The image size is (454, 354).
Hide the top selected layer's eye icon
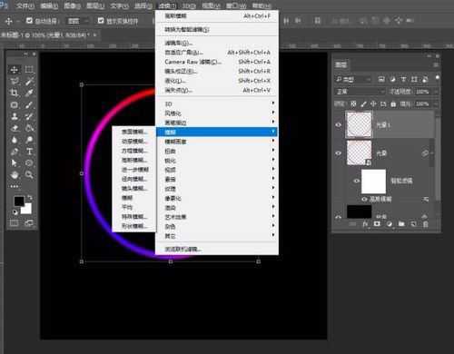click(x=339, y=124)
